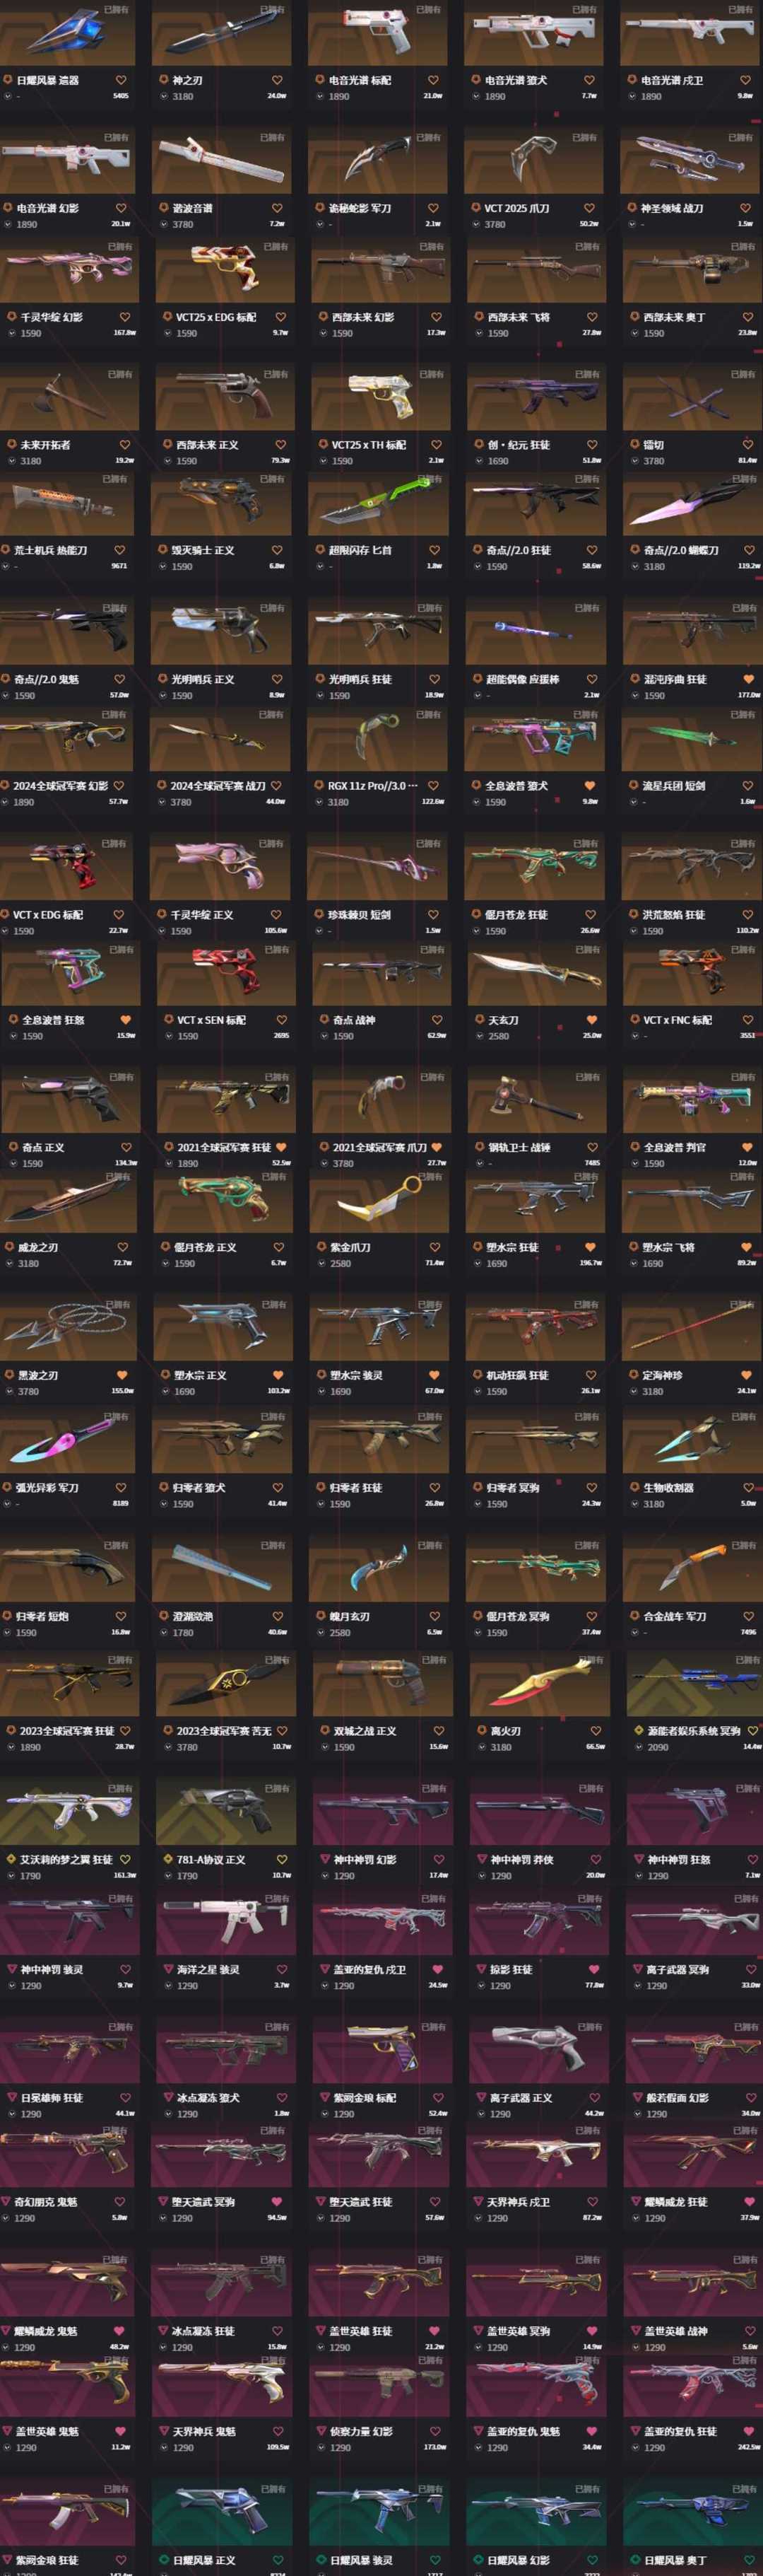Select the 超限闪存 匕首 green knife image
This screenshot has width=763, height=2576.
click(x=379, y=504)
